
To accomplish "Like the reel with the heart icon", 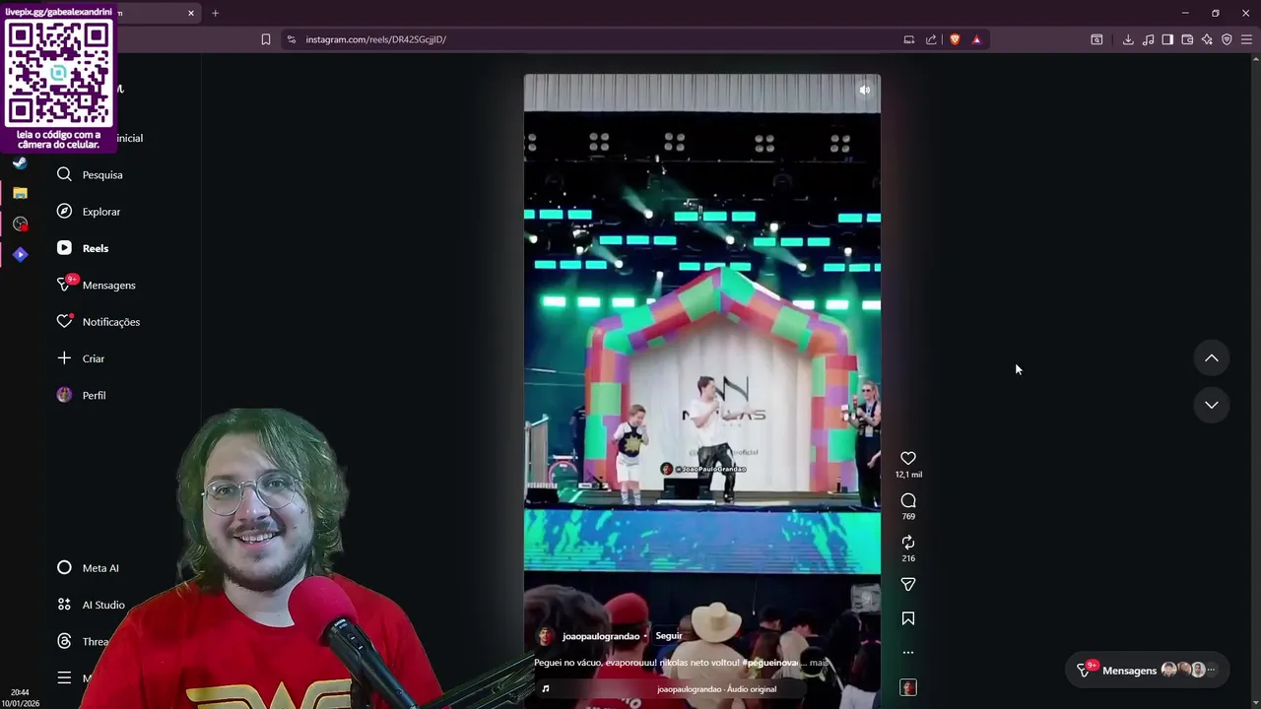I will (x=908, y=458).
